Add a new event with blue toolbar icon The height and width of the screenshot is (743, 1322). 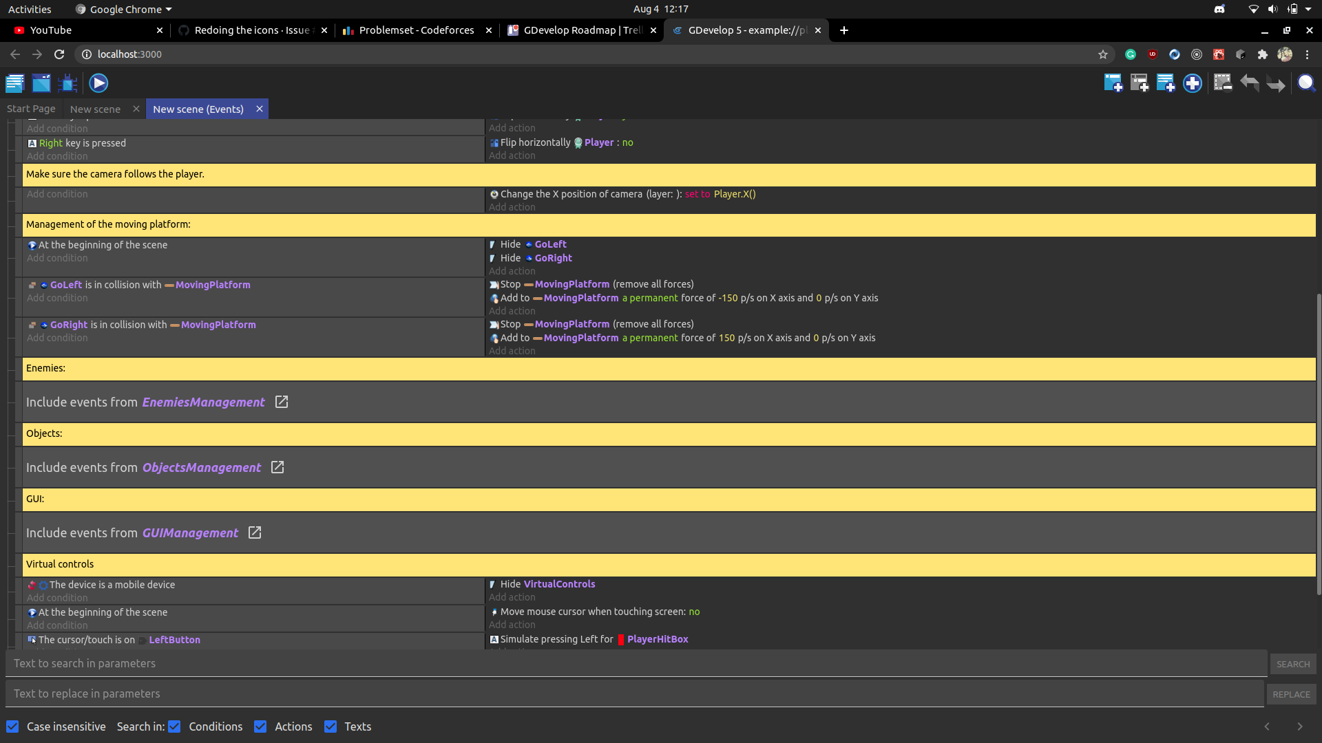click(1113, 83)
